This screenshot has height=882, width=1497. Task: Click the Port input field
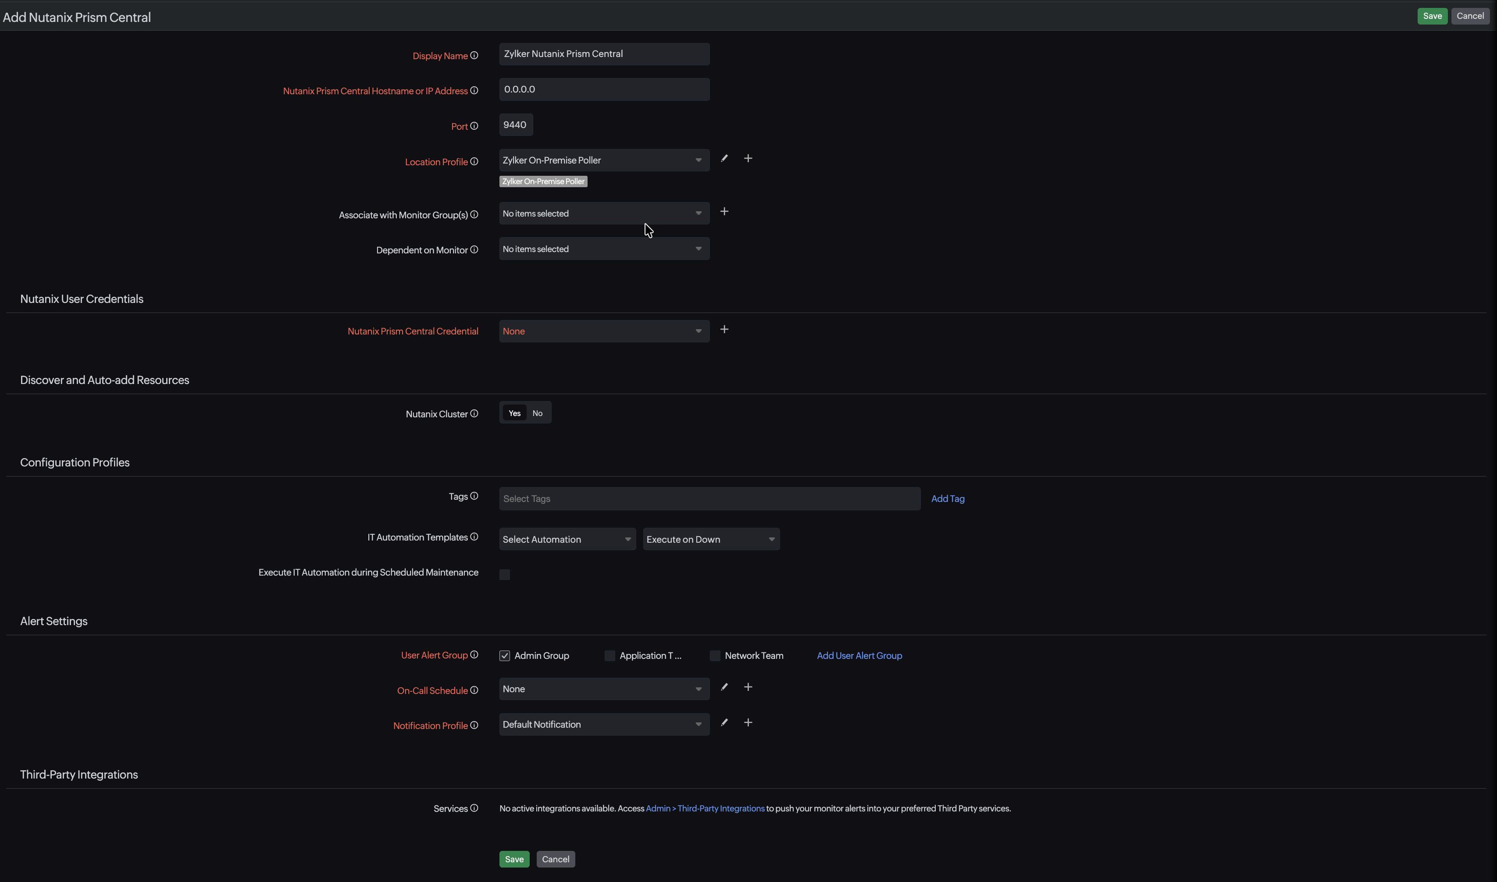click(516, 125)
